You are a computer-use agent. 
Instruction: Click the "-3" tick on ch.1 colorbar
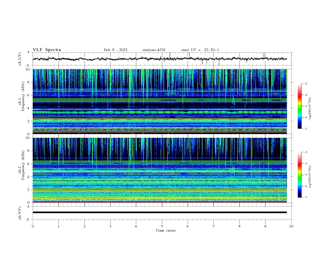pyautogui.click(x=305, y=83)
